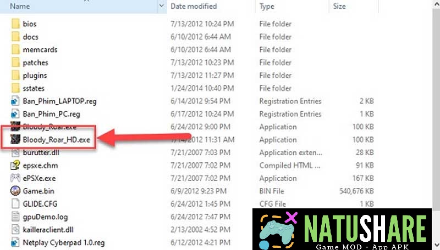Image resolution: width=440 pixels, height=250 pixels.
Task: Sort files by the Size column header
Action: point(339,6)
